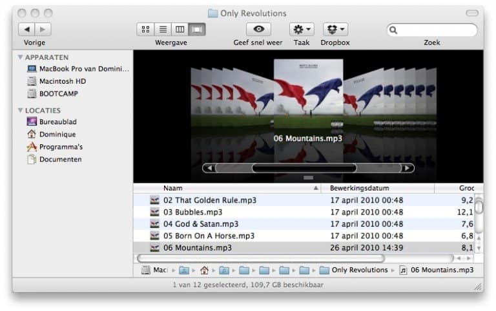This screenshot has width=496, height=311.
Task: Select 02 That Golden Rule.mp3
Action: coord(304,200)
